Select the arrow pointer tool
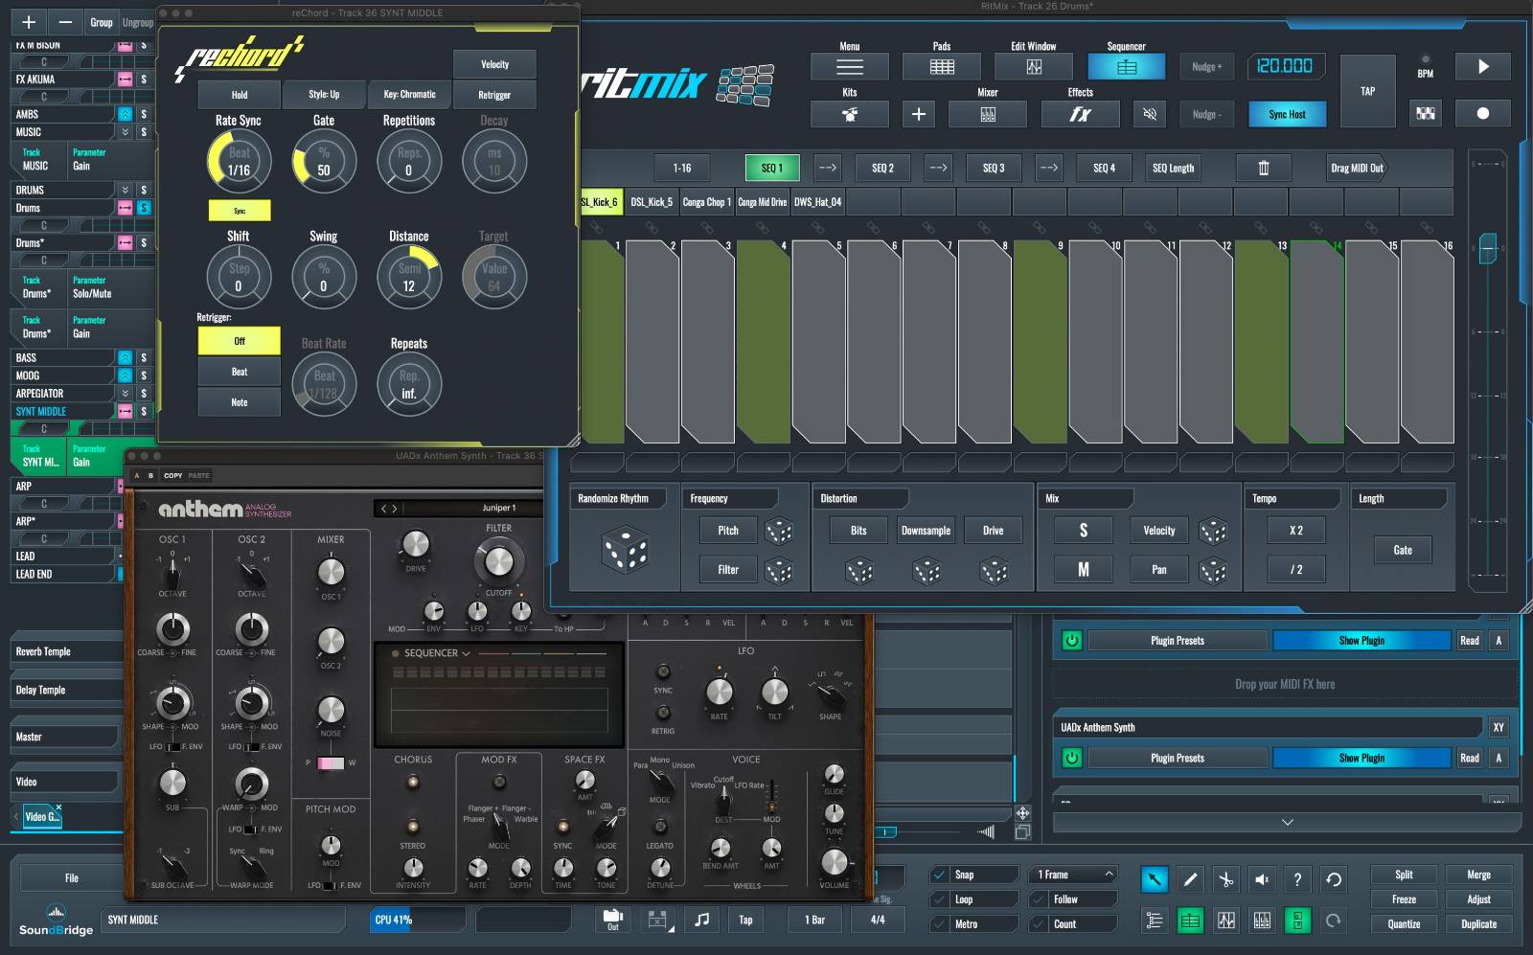 click(x=1155, y=878)
